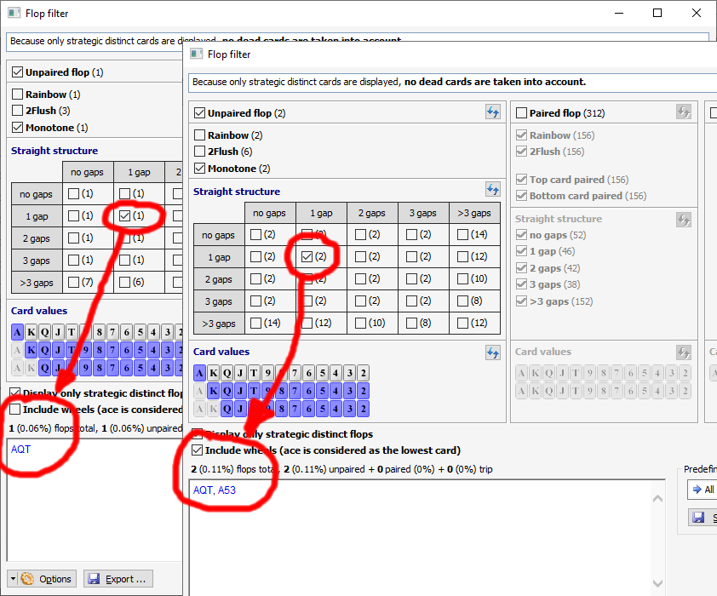The image size is (717, 596).
Task: Check the Paired flop (312) checkbox
Action: point(521,113)
